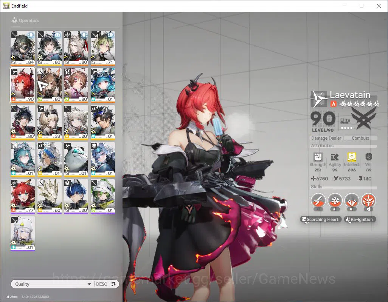The width and height of the screenshot is (388, 302).
Task: Select the spiky blonde operator at level 60
Action: coord(50,196)
